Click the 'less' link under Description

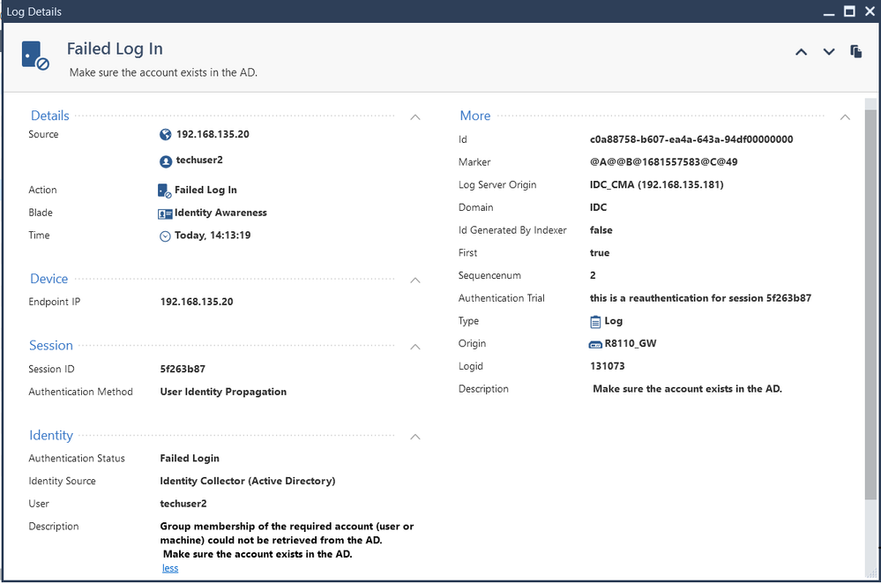[x=170, y=568]
